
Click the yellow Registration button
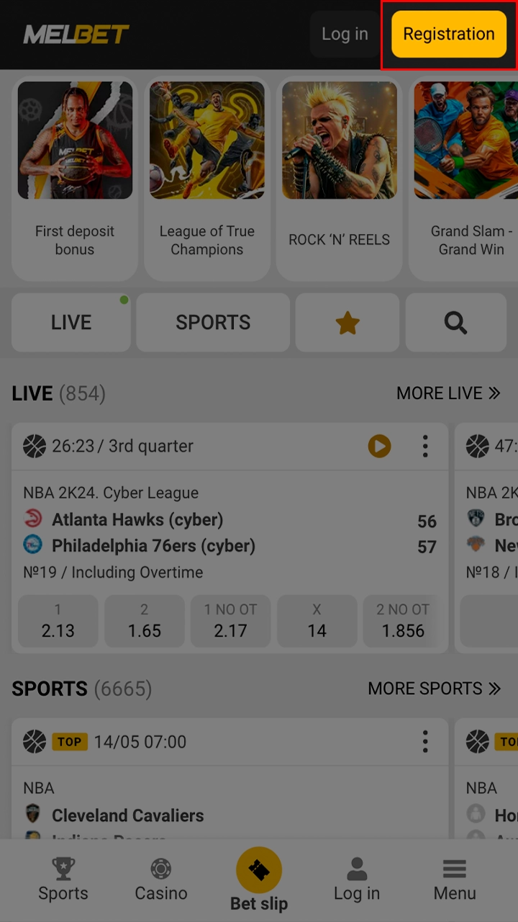click(449, 34)
